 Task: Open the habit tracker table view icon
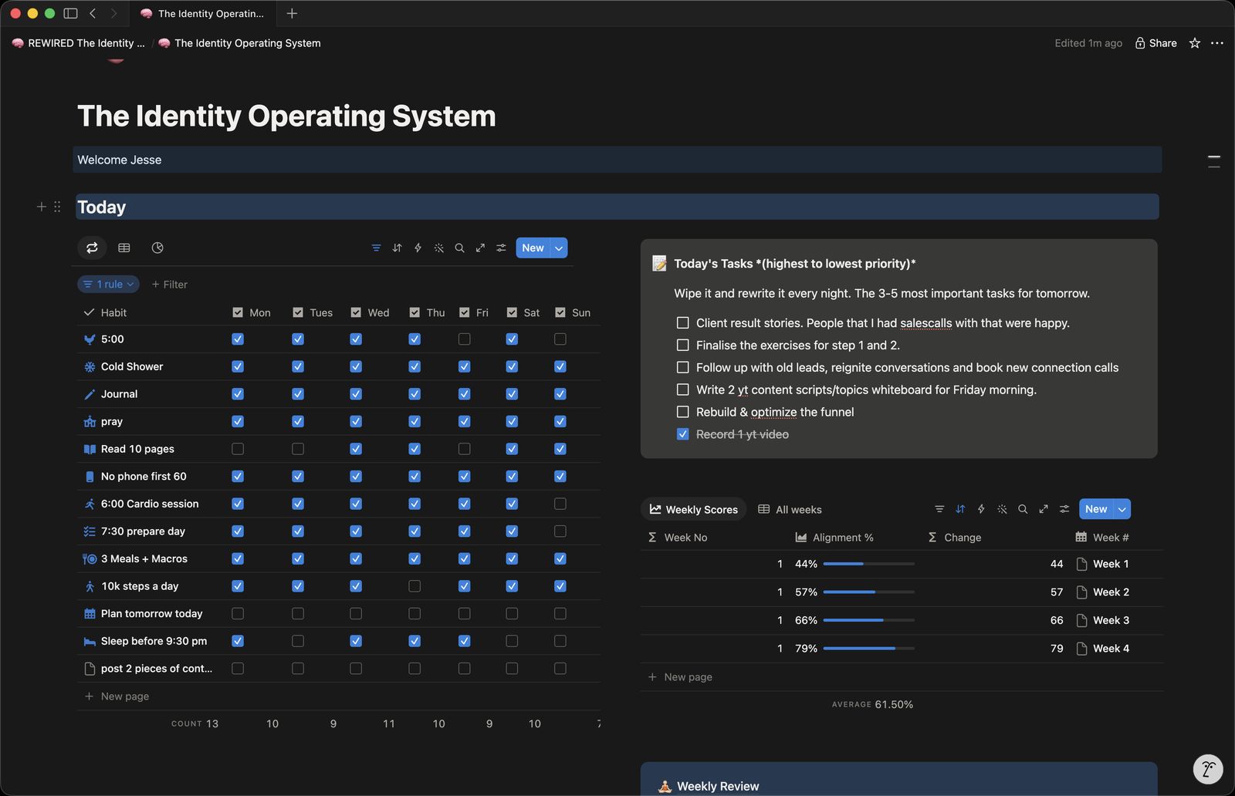124,248
